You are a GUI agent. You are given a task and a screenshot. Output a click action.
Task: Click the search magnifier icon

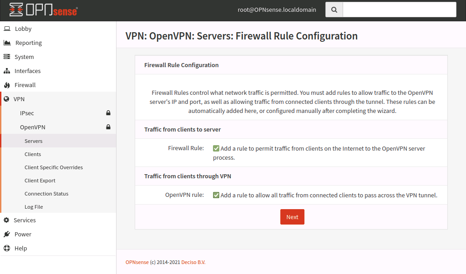click(x=334, y=10)
